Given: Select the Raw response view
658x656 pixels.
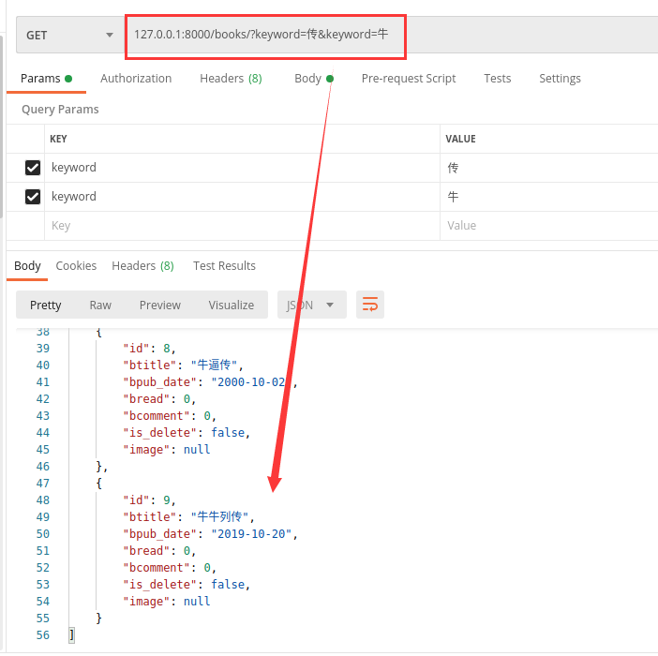Looking at the screenshot, I should pyautogui.click(x=100, y=305).
